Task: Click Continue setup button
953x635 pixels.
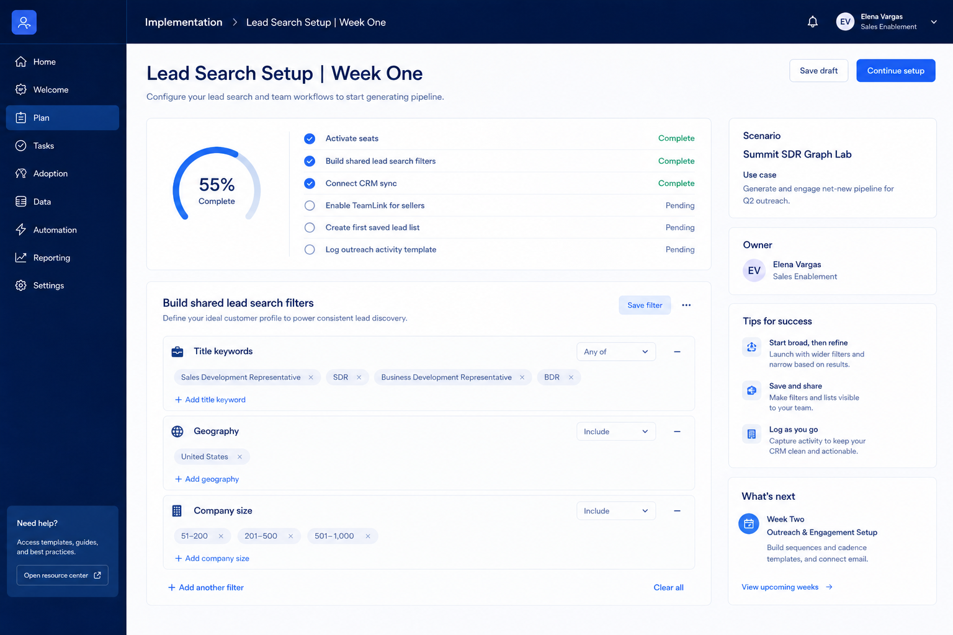Action: [895, 71]
